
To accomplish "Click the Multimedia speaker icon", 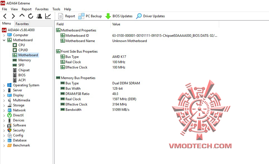I will [9, 100].
